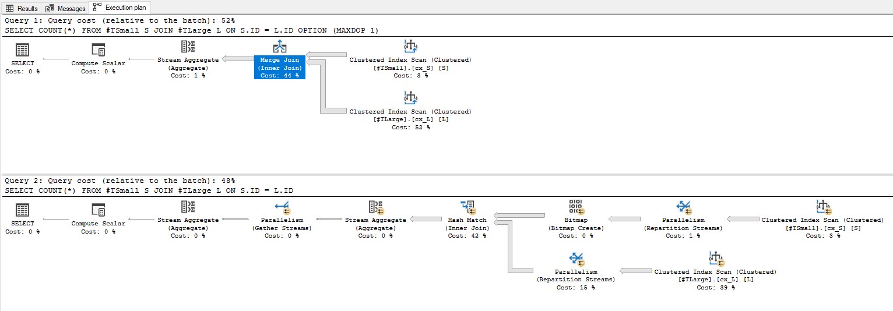Click Stream Aggregate left of Hash Match
893x311 pixels.
[x=375, y=207]
